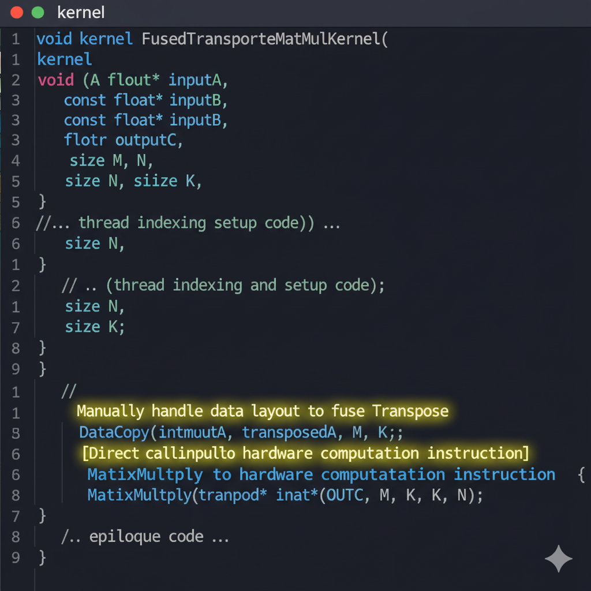Click the "DataCopy" function call name
This screenshot has width=591, height=591.
point(114,432)
